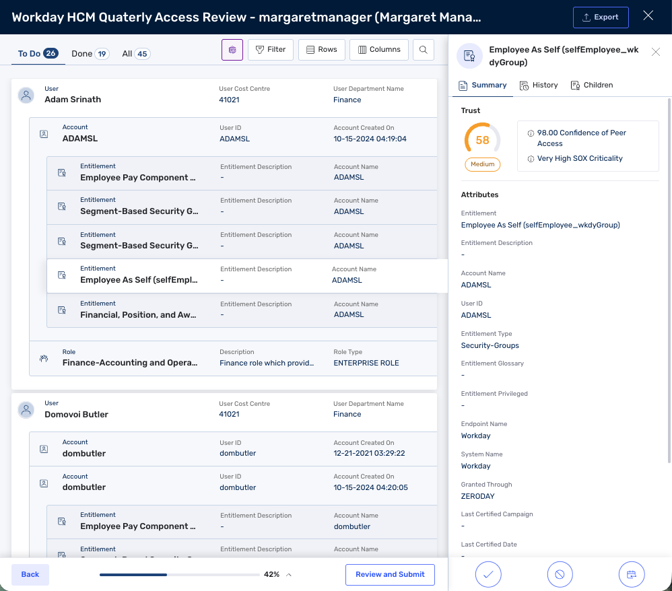Open the search magnifier icon
Image resolution: width=672 pixels, height=591 pixels.
click(x=424, y=50)
